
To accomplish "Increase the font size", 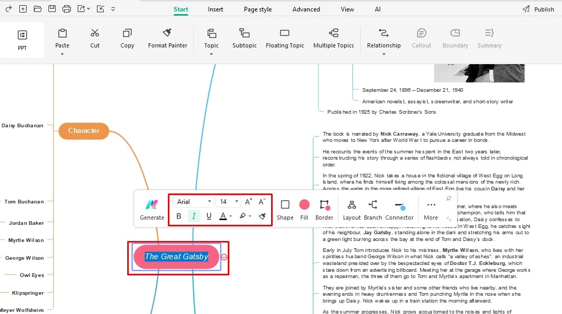I will coord(248,202).
